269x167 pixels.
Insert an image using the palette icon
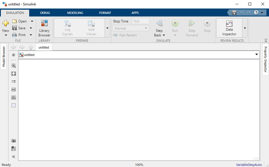point(14,97)
